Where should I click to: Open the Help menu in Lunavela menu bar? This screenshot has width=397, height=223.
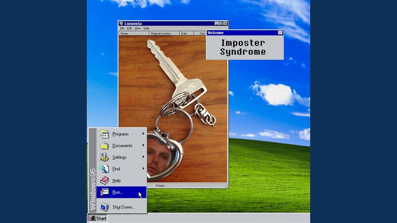point(146,28)
